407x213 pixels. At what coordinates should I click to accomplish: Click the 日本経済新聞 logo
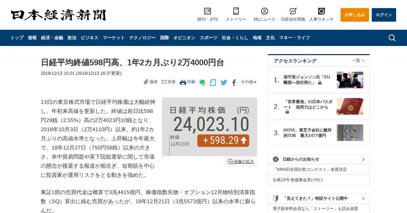click(x=58, y=15)
